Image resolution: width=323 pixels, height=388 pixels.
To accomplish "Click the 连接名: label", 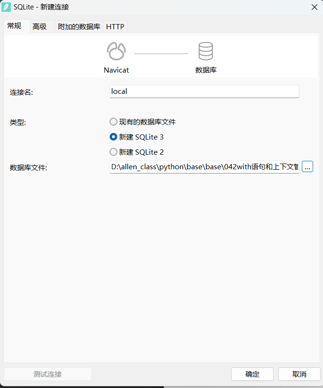I will pyautogui.click(x=22, y=92).
